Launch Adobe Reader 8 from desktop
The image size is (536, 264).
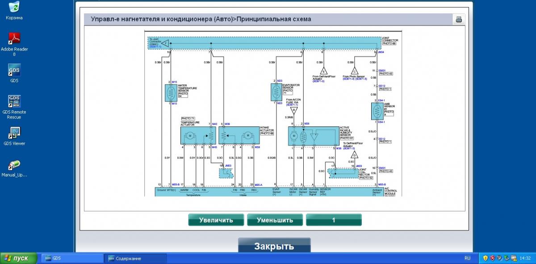coord(14,44)
